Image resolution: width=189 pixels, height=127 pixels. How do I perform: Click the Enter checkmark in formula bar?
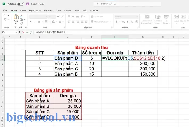[x=27, y=32]
